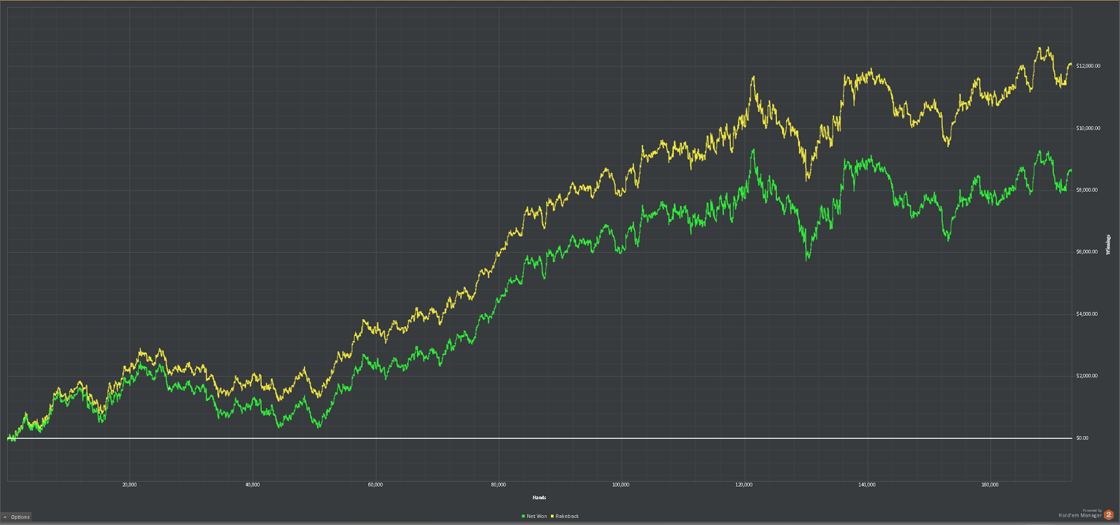Click the 20,000 hands axis label
The width and height of the screenshot is (1120, 525).
point(129,484)
